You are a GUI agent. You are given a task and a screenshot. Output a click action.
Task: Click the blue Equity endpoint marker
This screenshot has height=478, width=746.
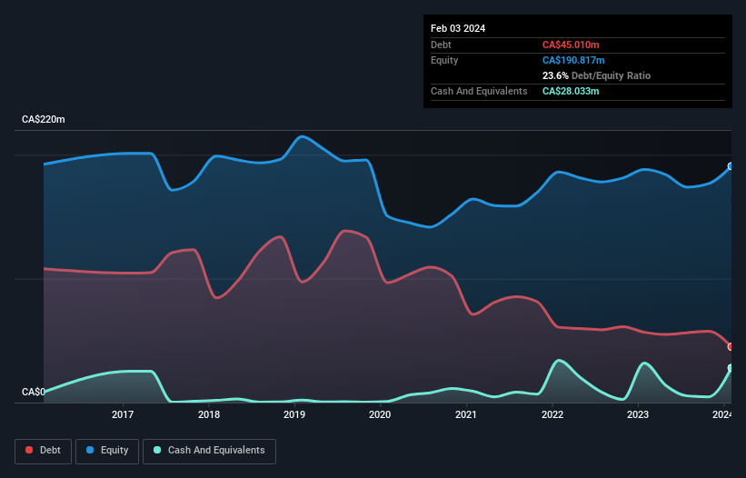[x=731, y=166]
